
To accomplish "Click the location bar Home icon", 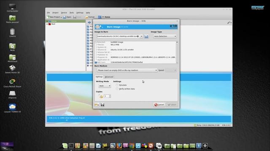I will (x=100, y=17).
